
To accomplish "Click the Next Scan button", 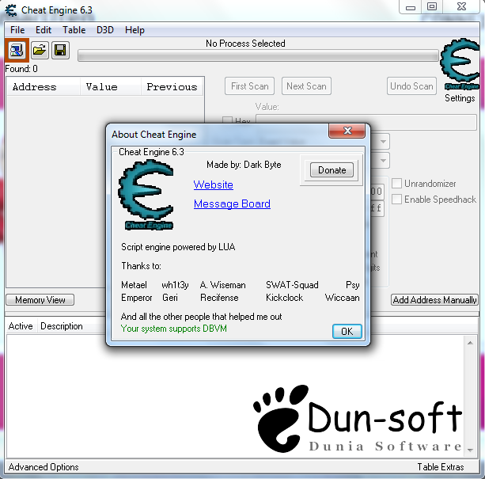I will (x=306, y=86).
